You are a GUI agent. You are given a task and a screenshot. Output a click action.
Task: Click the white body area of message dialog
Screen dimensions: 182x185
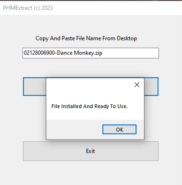pyautogui.click(x=90, y=93)
